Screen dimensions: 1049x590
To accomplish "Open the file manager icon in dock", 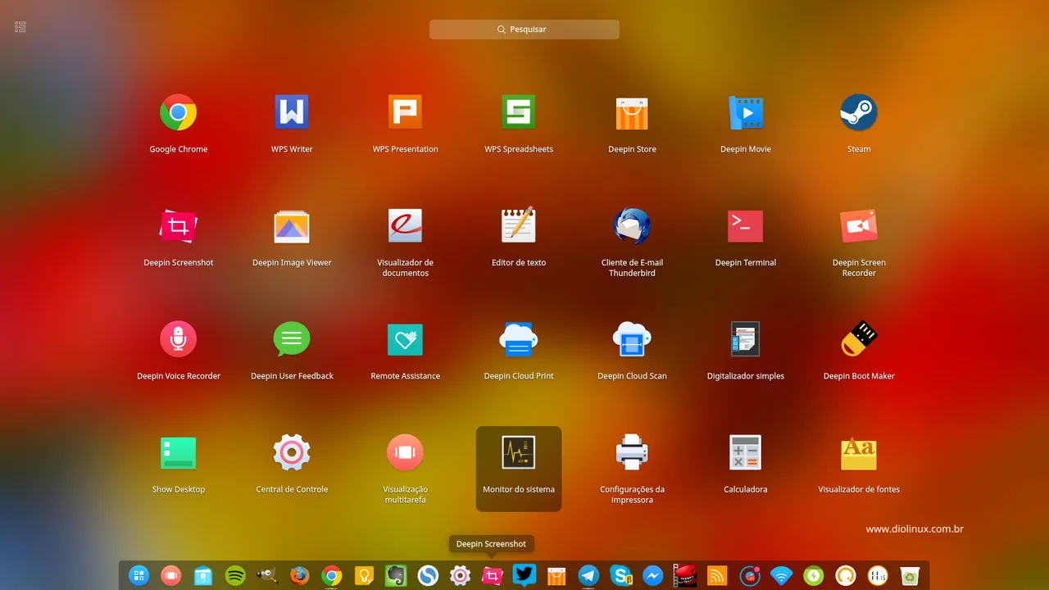I will tap(203, 576).
